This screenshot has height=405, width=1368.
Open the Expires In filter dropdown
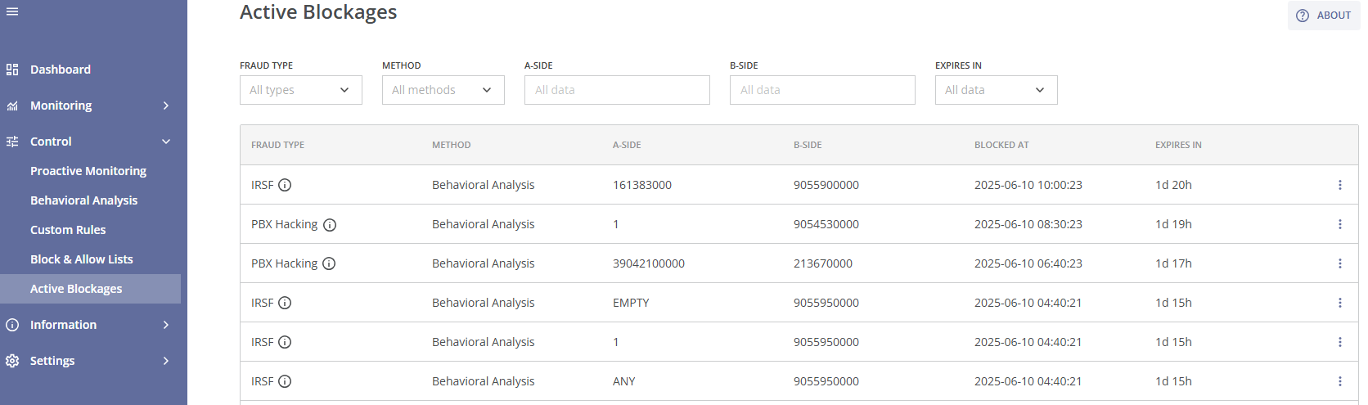[997, 90]
